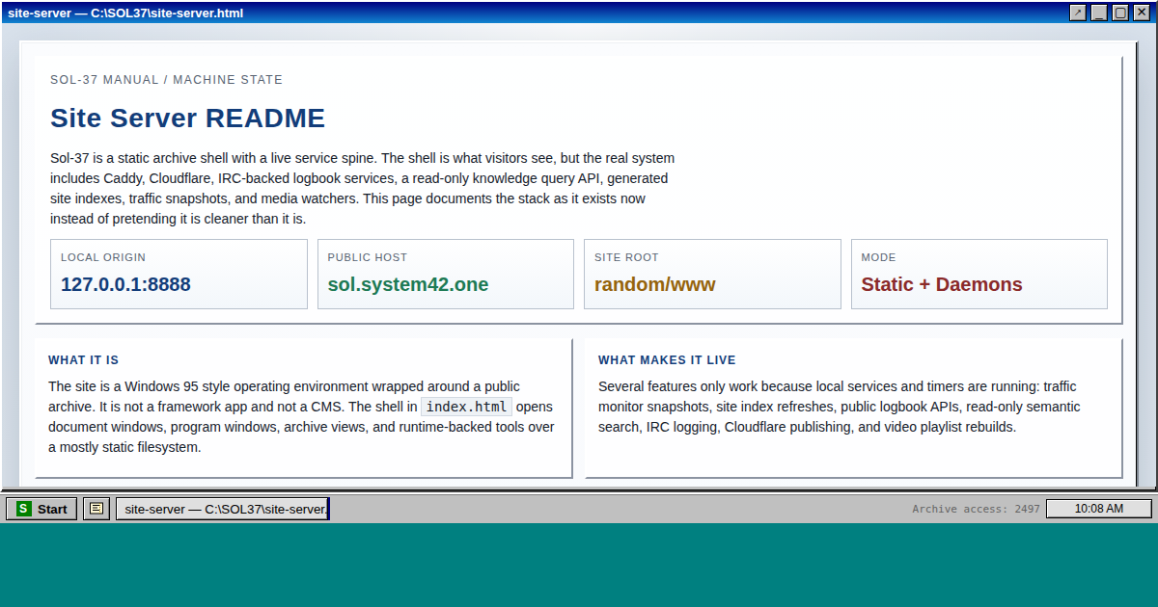
Task: Click the document icon beside Start
Action: pos(96,509)
